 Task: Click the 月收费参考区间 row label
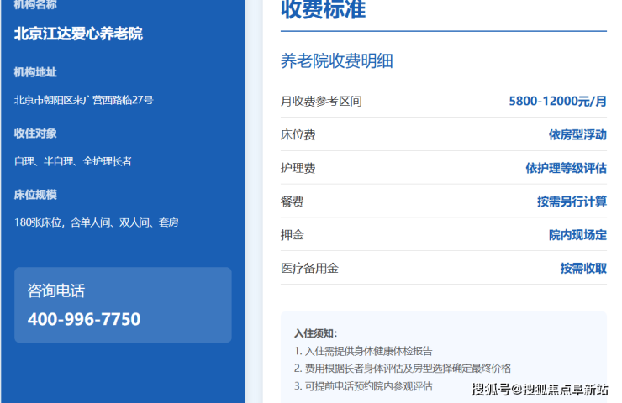tap(321, 102)
